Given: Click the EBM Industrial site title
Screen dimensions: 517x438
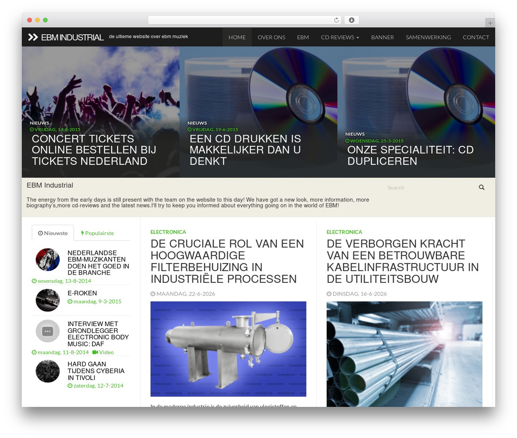Looking at the screenshot, I should [x=72, y=38].
